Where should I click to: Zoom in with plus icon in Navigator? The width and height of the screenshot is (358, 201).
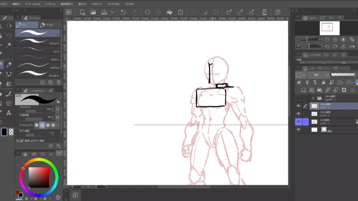[335, 39]
